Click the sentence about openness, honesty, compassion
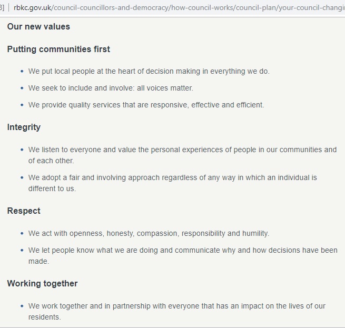Image resolution: width=345 pixels, height=328 pixels. click(x=149, y=233)
